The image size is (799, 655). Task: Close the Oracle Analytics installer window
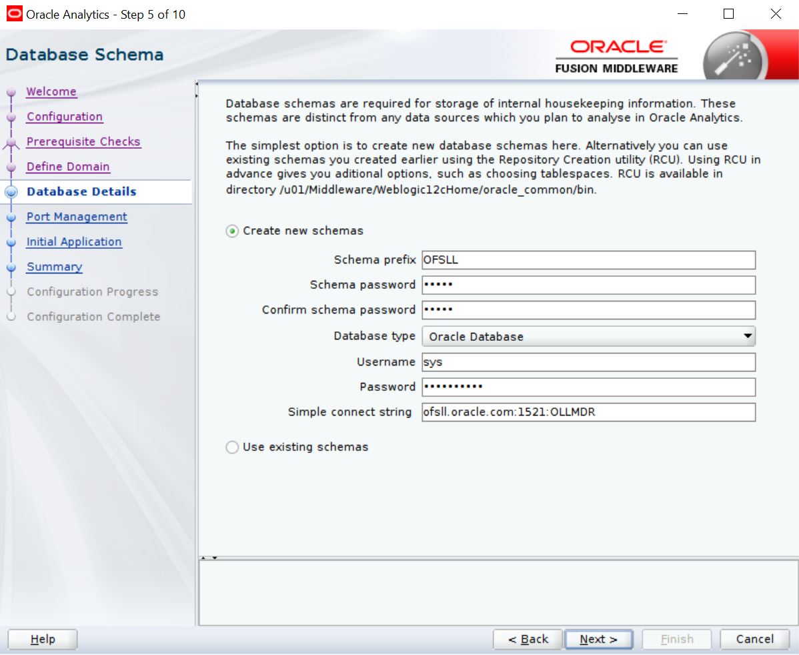776,14
